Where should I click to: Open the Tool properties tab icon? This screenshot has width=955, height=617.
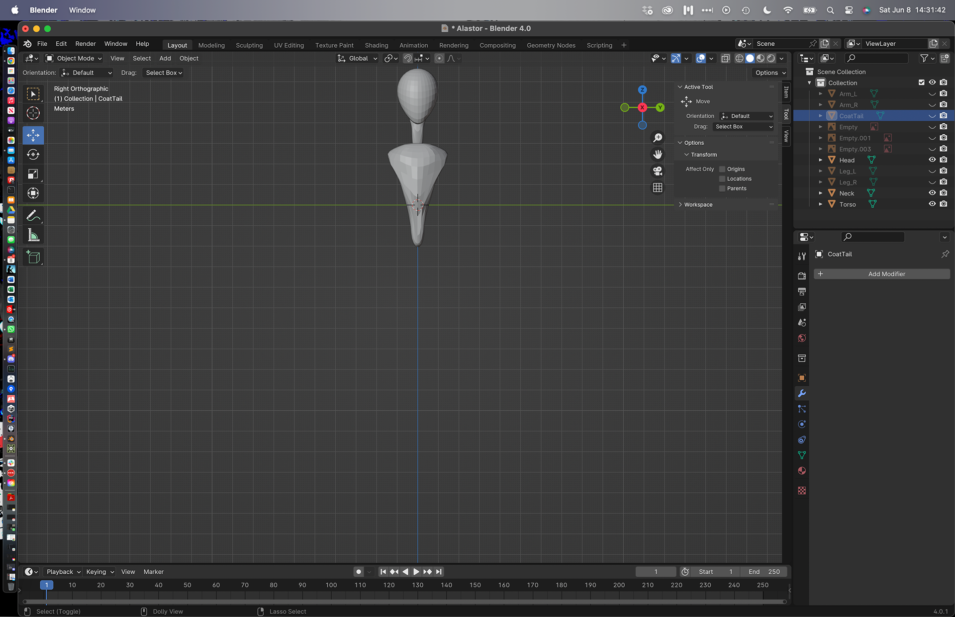802,256
